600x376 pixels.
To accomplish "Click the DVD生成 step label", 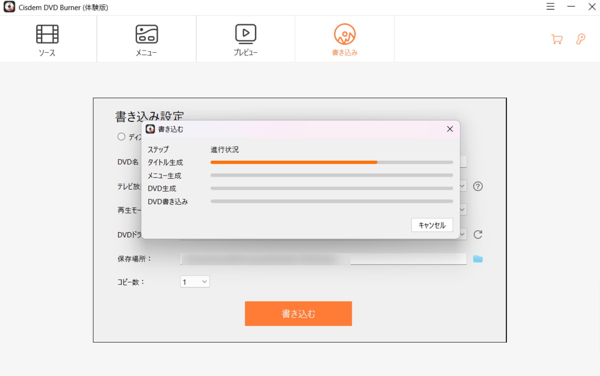I will click(x=162, y=189).
